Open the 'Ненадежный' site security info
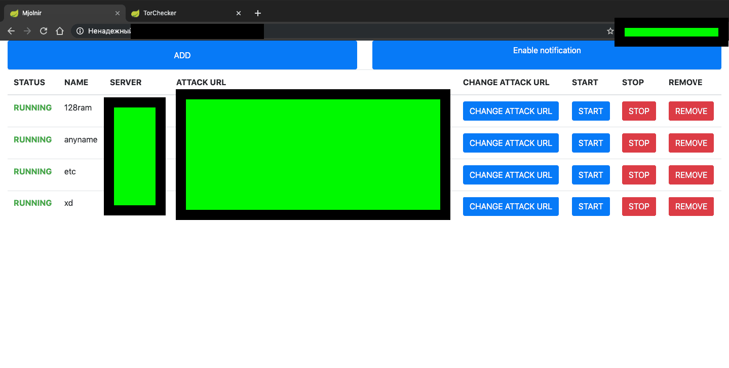729x368 pixels. (x=80, y=31)
